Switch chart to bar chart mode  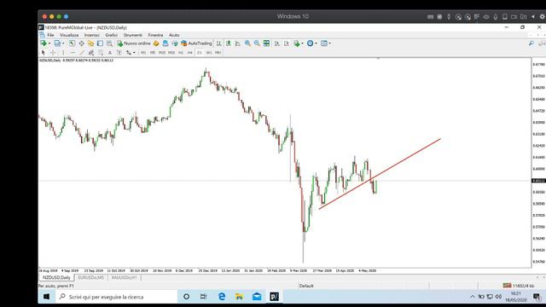219,43
